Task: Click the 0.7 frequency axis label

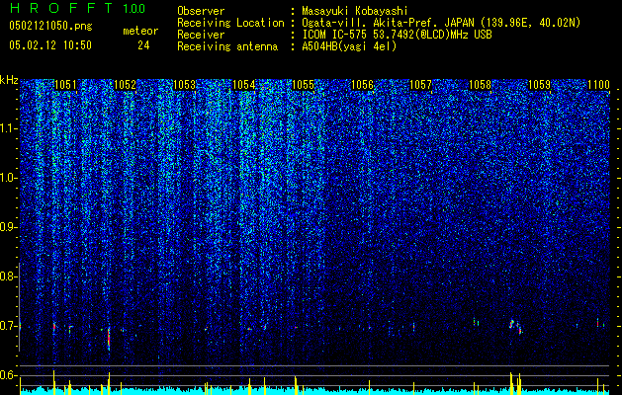Action: click(x=8, y=326)
